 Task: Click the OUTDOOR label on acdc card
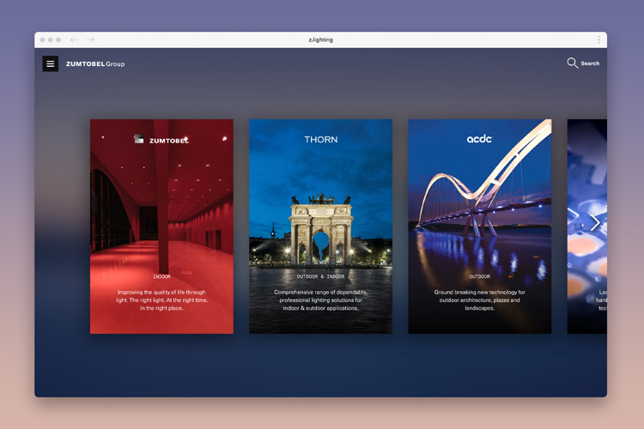click(x=479, y=276)
